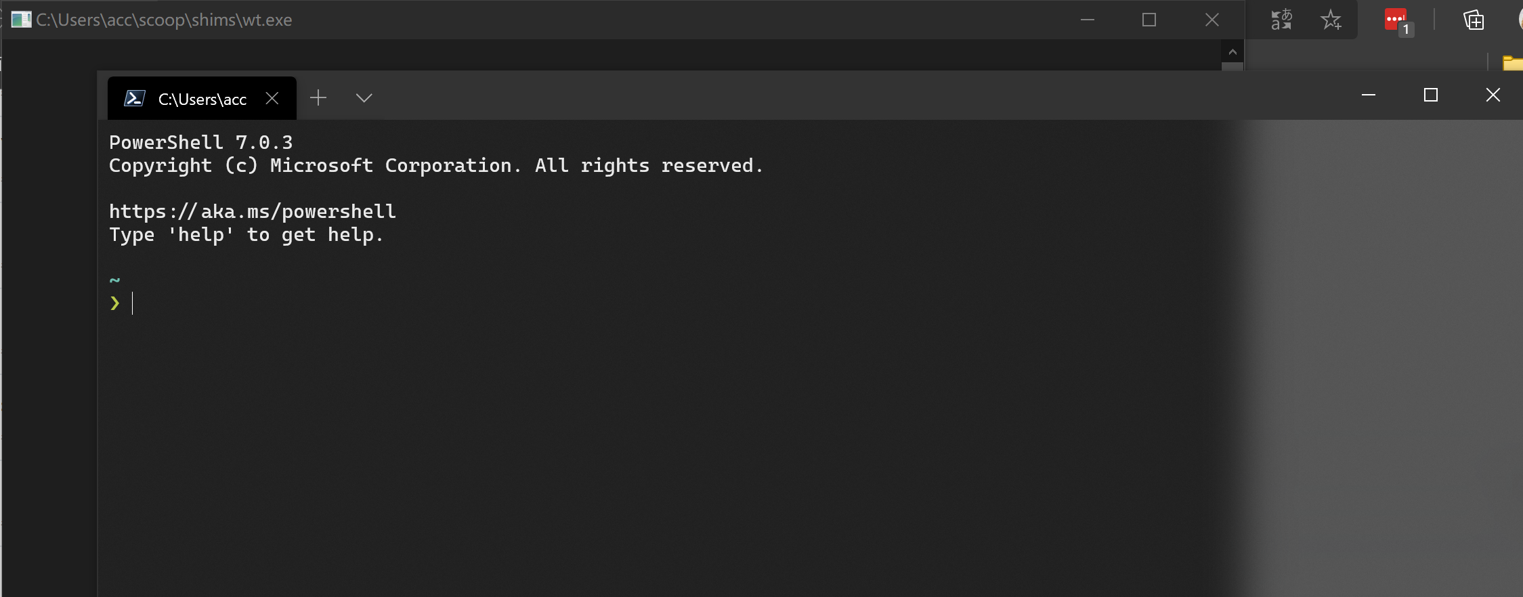
Task: Click the PowerShell icon on the terminal tab
Action: pyautogui.click(x=135, y=98)
